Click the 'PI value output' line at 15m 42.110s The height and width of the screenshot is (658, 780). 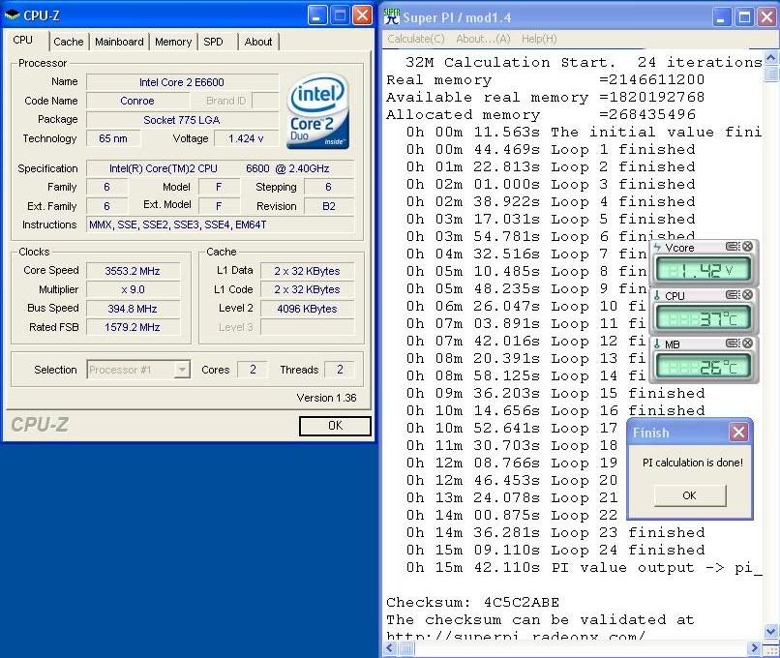(x=584, y=567)
